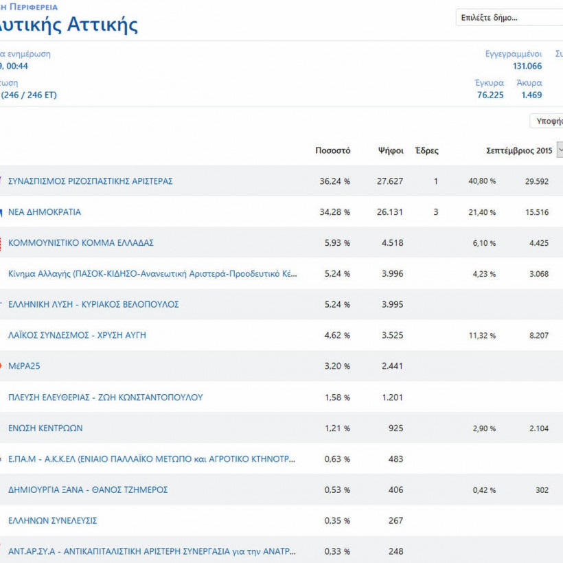Select the "34,28 %" percentage cell
563x563 pixels.
pos(334,212)
